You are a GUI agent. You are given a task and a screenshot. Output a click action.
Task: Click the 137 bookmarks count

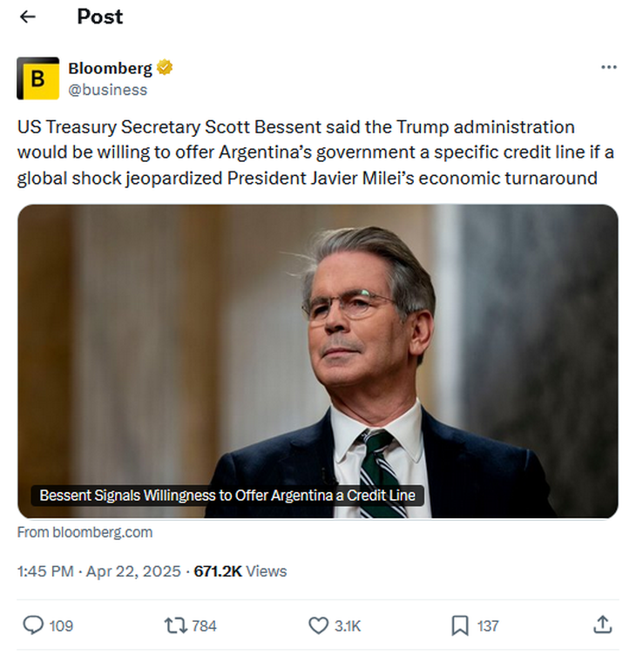click(488, 625)
